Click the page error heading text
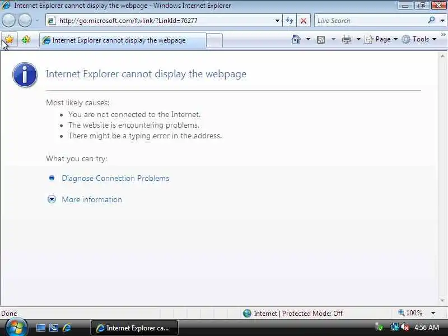 (146, 74)
